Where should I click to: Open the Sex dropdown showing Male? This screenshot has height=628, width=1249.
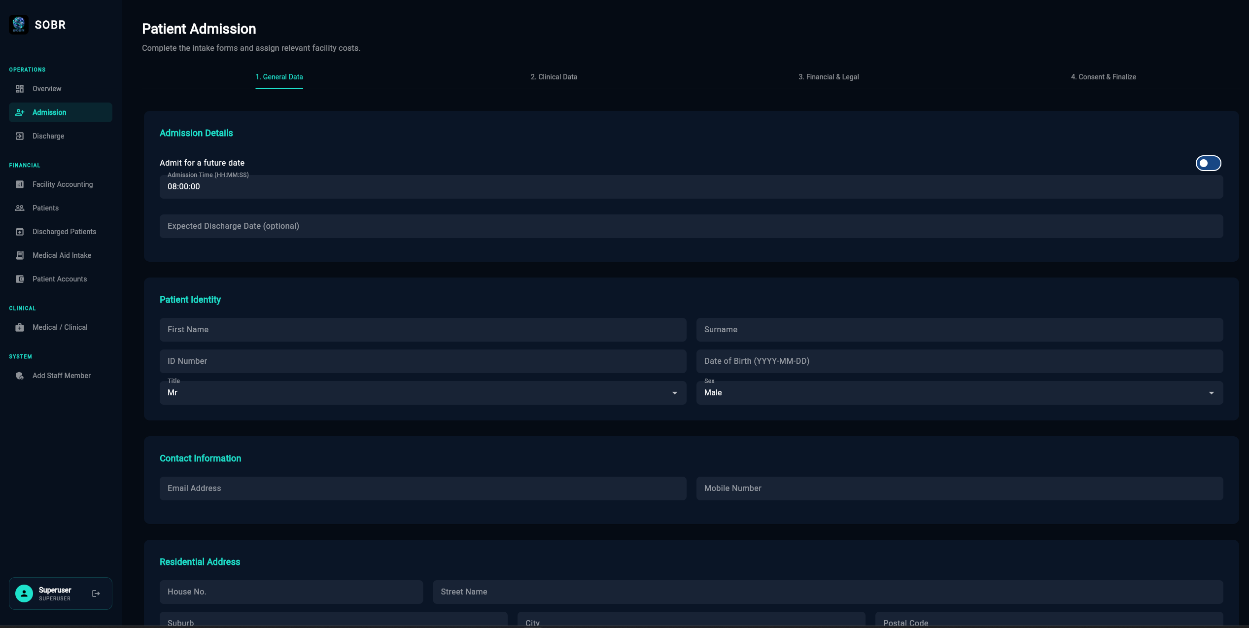[x=960, y=393]
